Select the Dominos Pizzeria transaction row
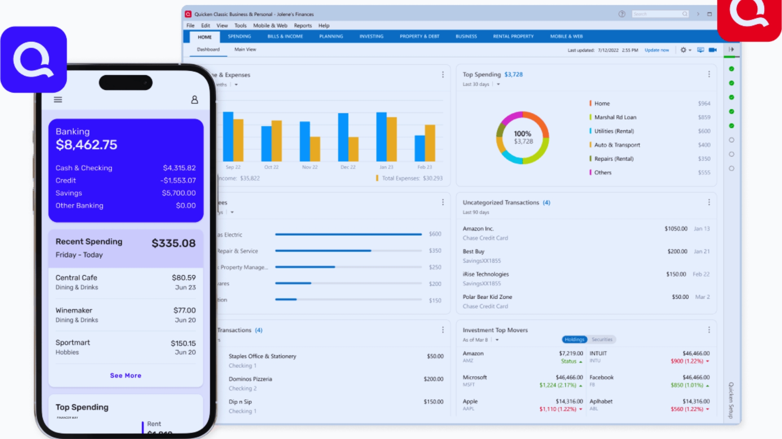782x439 pixels. tap(336, 383)
